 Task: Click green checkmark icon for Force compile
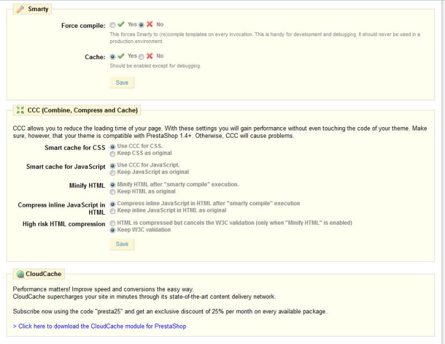[x=121, y=24]
